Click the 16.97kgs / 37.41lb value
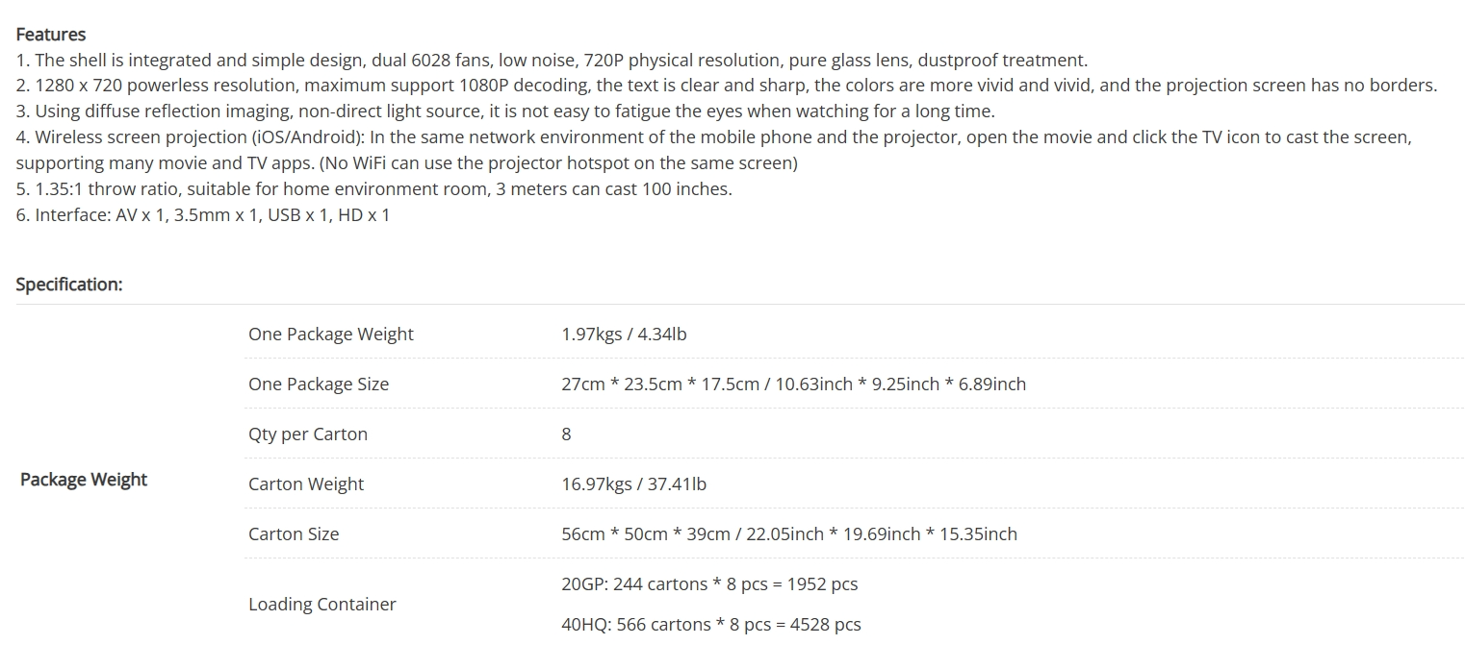Screen dimensions: 1465x645 [x=633, y=484]
